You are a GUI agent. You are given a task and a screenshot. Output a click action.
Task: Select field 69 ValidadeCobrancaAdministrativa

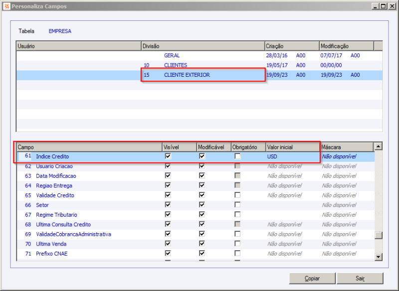[x=196, y=234]
